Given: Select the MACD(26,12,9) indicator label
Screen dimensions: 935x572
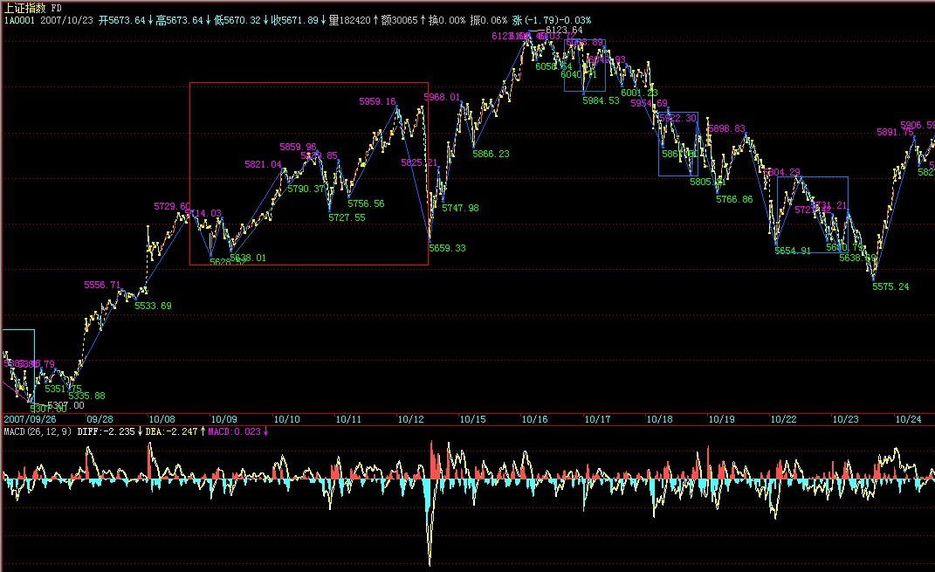Looking at the screenshot, I should point(37,431).
